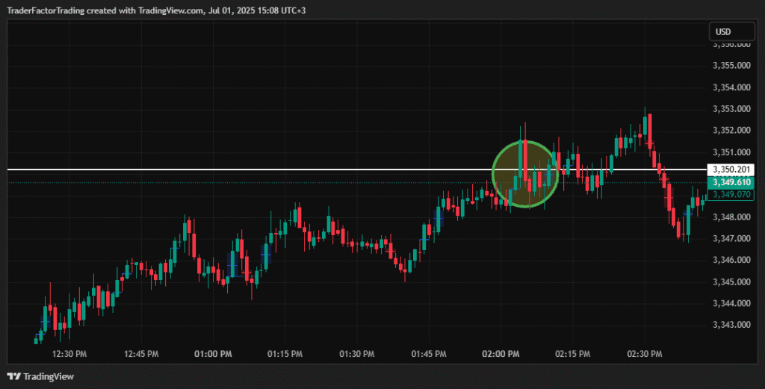Click the TradingView logo icon
Screen dimensions: 765x389
point(13,376)
